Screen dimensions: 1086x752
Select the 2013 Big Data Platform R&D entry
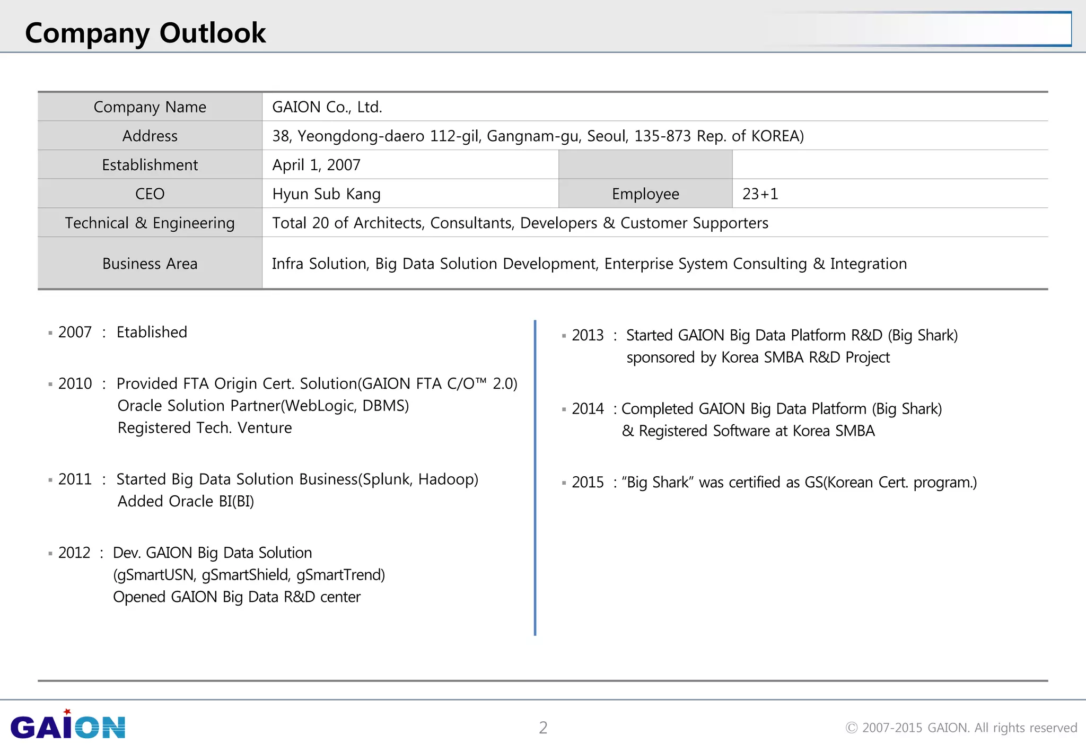pos(791,336)
